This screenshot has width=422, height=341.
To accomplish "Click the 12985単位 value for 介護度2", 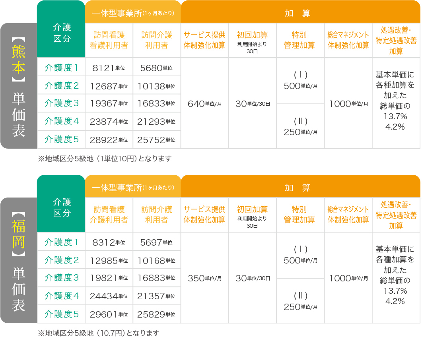I will 109,261.
